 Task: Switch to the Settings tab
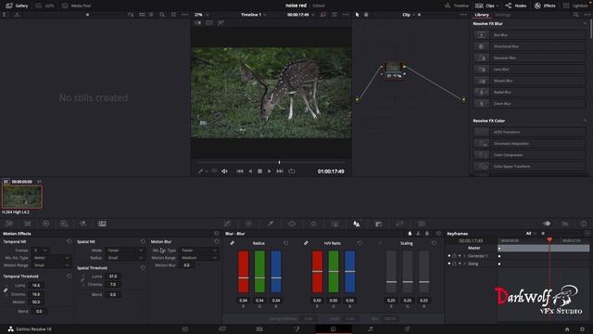pyautogui.click(x=502, y=15)
